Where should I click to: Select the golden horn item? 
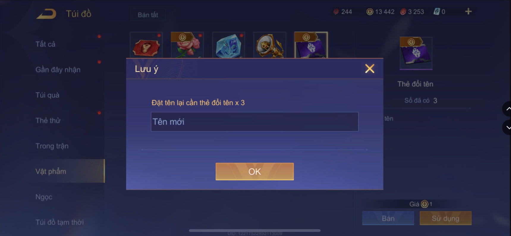(x=270, y=45)
